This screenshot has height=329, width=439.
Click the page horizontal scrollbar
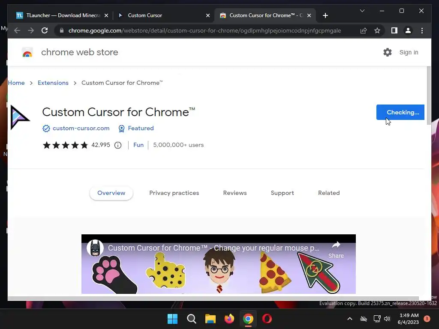click(x=213, y=299)
